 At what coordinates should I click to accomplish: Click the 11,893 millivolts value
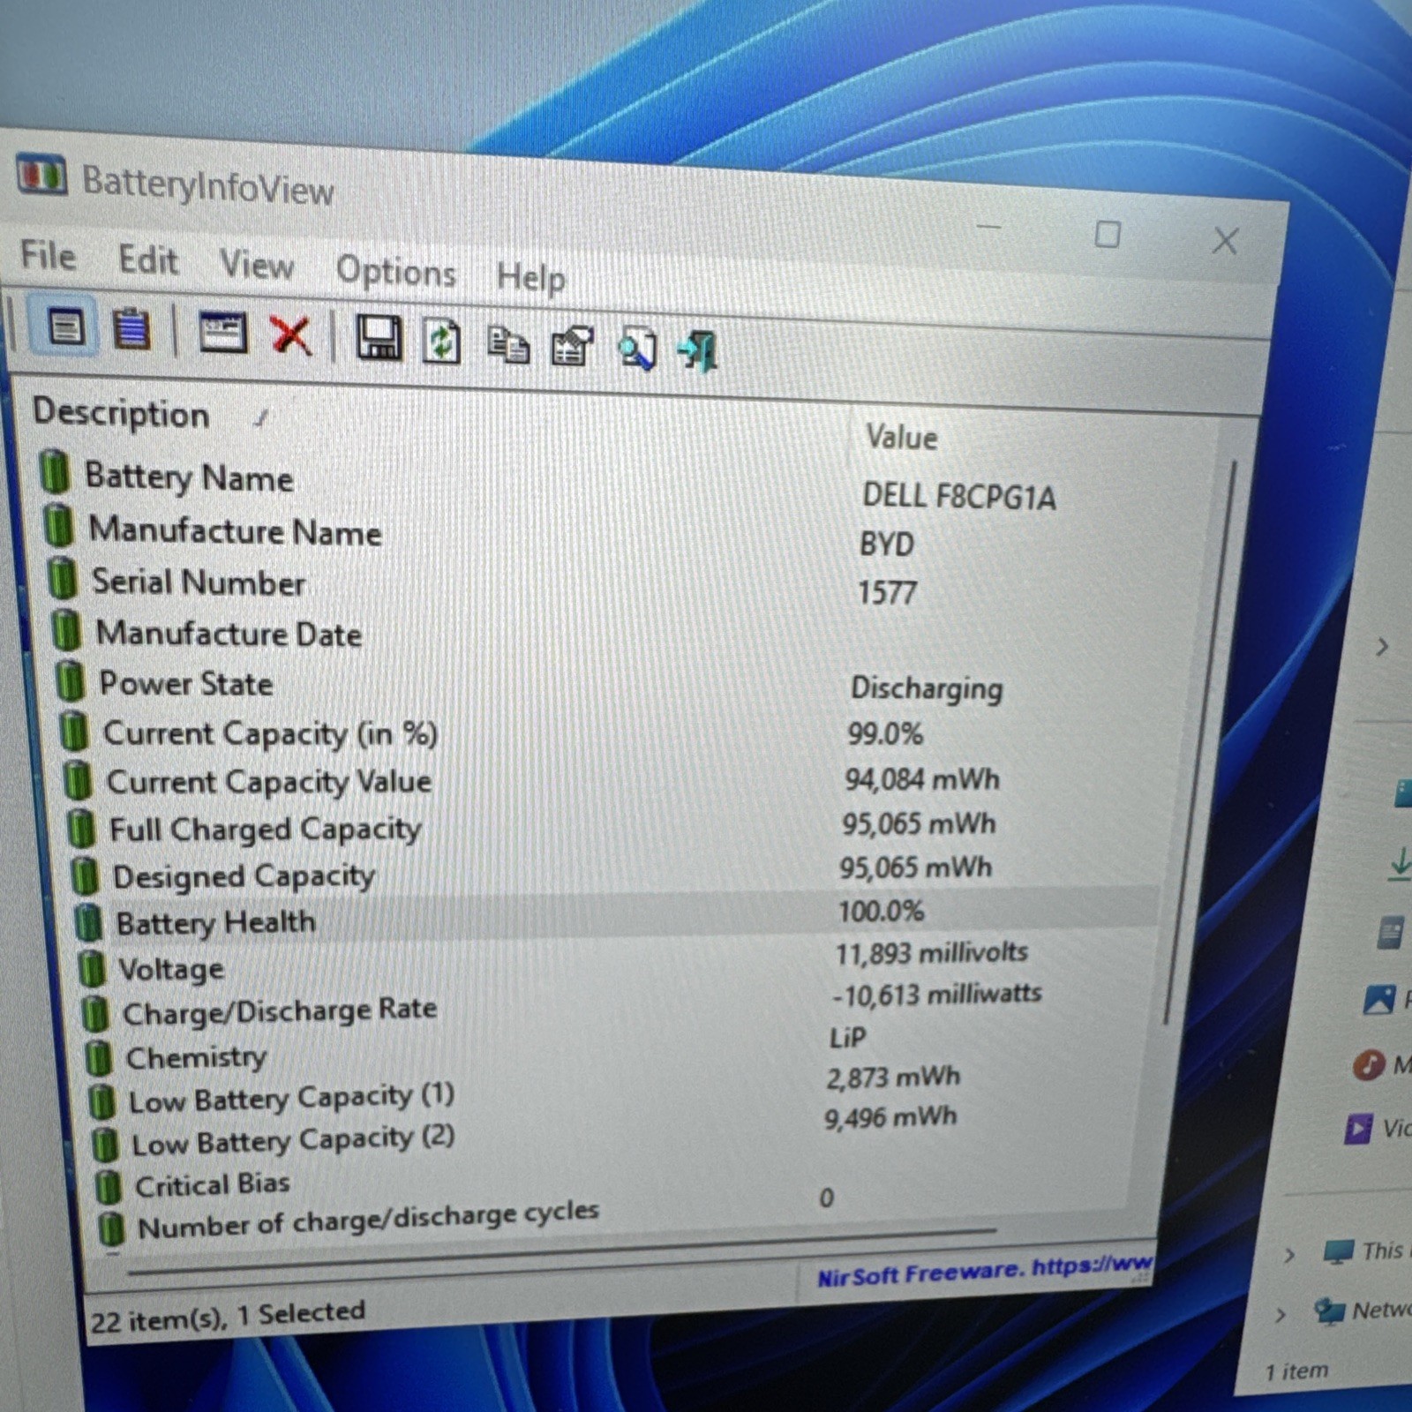tap(932, 953)
